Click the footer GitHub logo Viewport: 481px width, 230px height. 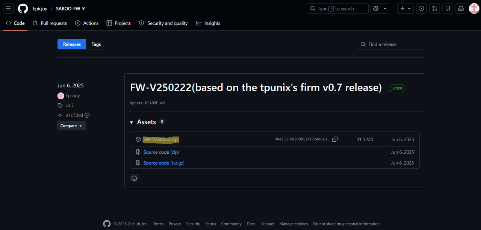tap(107, 224)
